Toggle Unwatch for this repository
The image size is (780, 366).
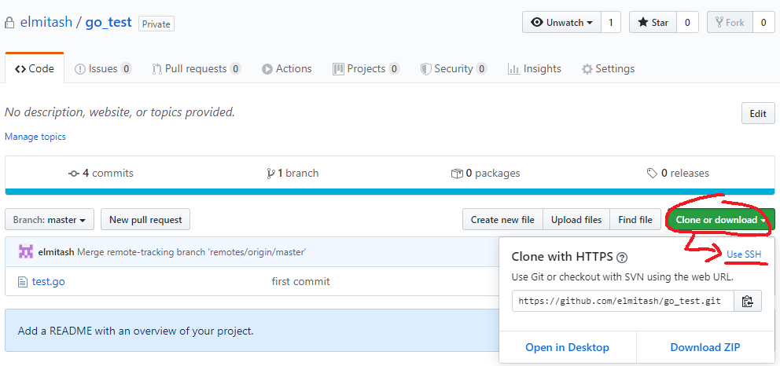561,22
